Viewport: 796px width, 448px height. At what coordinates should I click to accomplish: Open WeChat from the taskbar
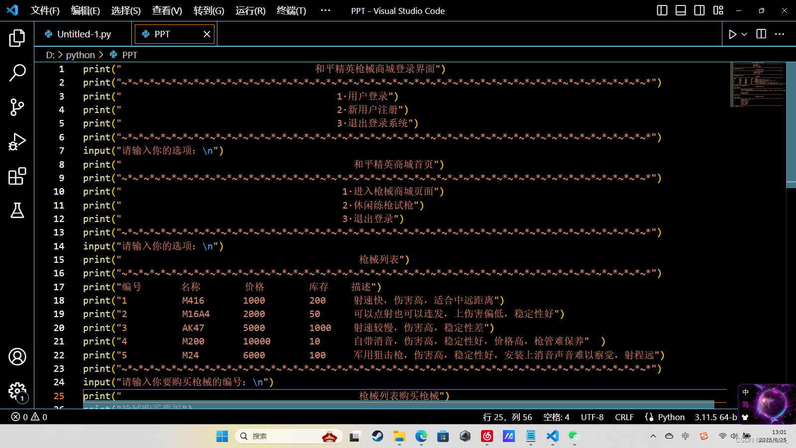click(574, 437)
